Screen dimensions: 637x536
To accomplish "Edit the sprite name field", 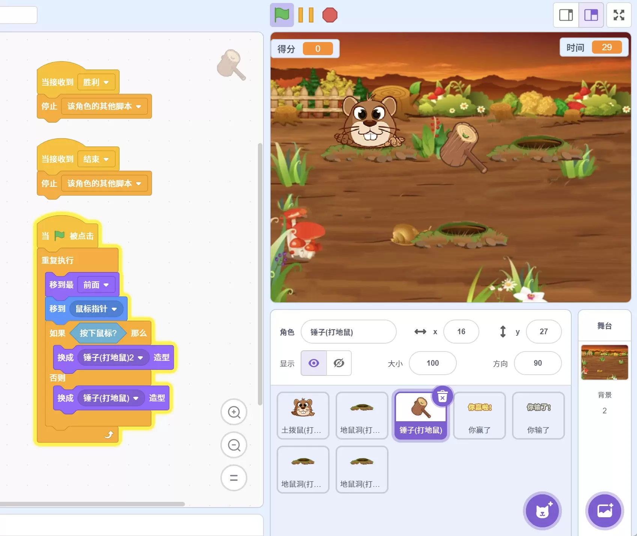I will tap(348, 332).
